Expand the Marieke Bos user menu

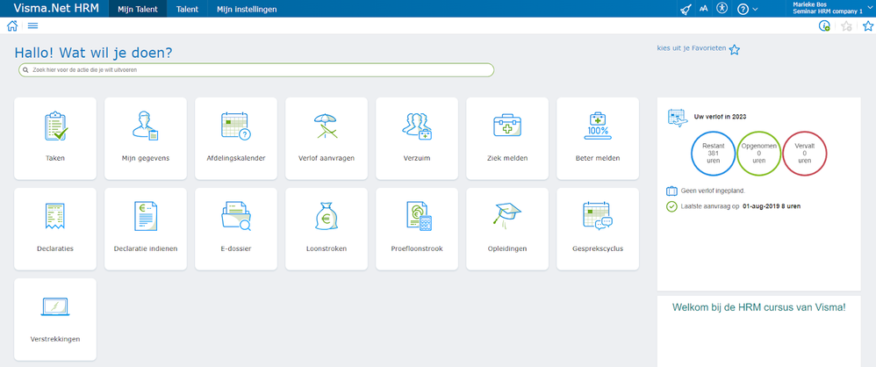click(x=832, y=8)
